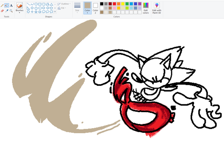
Task: Open the line Size dropdown
Action: pos(77,8)
